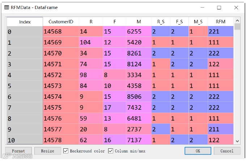246x161 pixels.
Task: Select RFM value 221 in row 0
Action: [221, 31]
